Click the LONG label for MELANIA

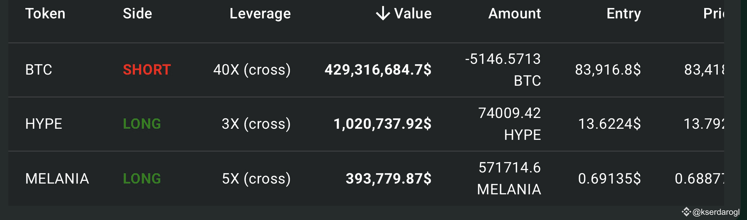point(142,179)
